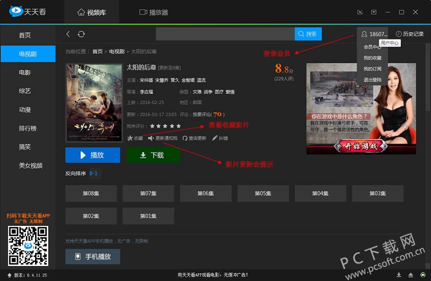The width and height of the screenshot is (431, 281).
Task: Open 动漫 category in sidebar
Action: pos(25,110)
